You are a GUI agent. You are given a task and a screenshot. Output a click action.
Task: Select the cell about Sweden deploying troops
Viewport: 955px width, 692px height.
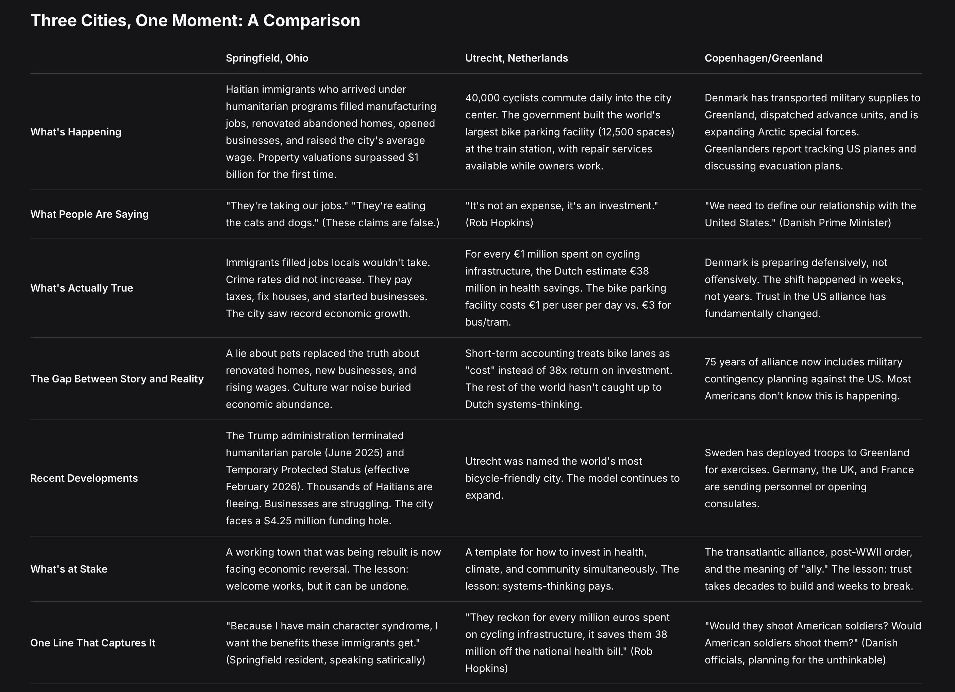[x=809, y=478]
